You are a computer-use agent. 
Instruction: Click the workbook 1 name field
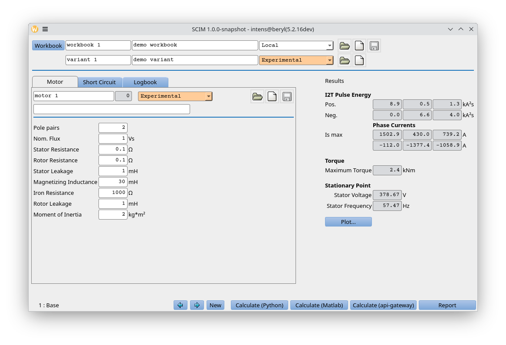click(x=98, y=45)
